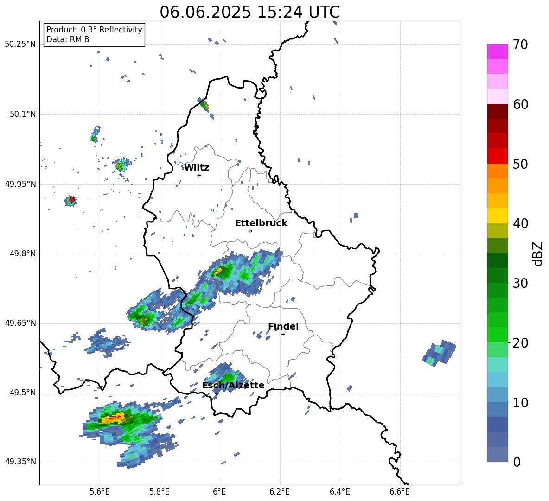Click the 50.25°N latitude label

click(x=20, y=44)
